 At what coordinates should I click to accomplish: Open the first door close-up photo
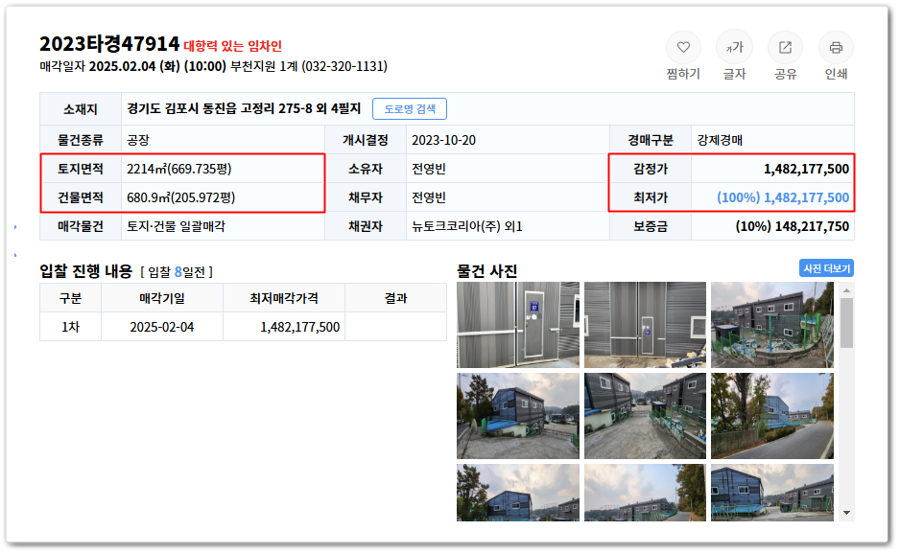pyautogui.click(x=518, y=325)
